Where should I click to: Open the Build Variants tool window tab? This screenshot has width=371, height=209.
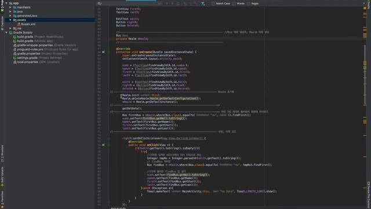click(x=2, y=176)
